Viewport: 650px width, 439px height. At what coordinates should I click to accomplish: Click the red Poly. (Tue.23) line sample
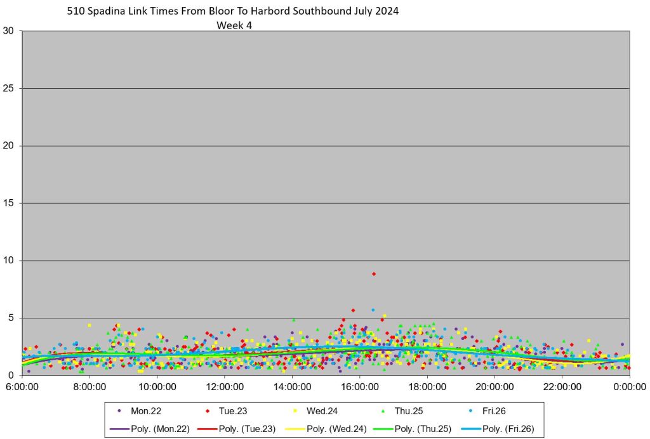click(x=206, y=429)
